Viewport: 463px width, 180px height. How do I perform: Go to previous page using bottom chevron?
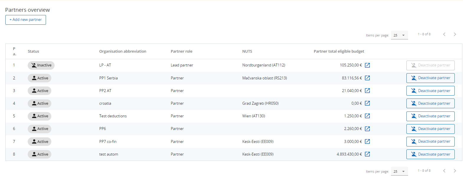(x=444, y=171)
